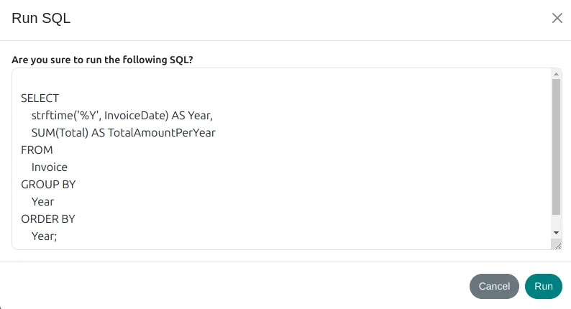Click the SQL textarea scrollbar thumb

(556, 147)
